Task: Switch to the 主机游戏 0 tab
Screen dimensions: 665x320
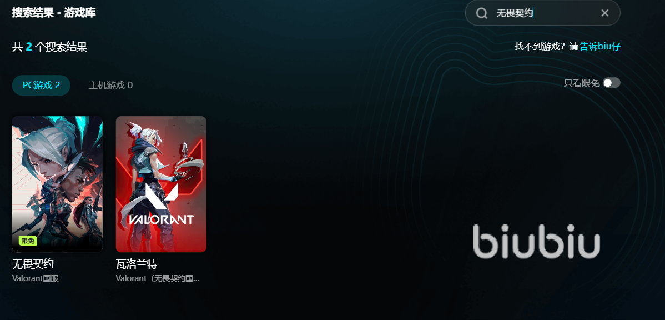Action: click(110, 86)
